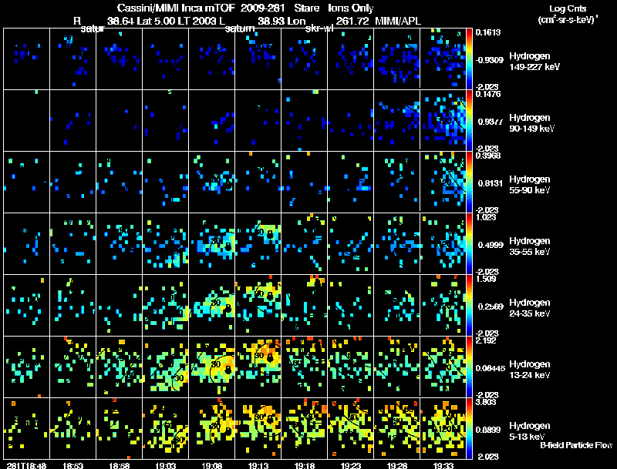Click the '1.509' colorbar value
Image resolution: width=617 pixels, height=469 pixels.
[486, 279]
